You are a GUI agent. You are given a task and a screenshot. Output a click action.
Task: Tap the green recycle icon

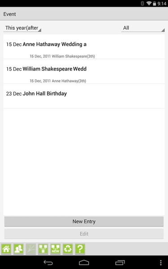coord(68,249)
